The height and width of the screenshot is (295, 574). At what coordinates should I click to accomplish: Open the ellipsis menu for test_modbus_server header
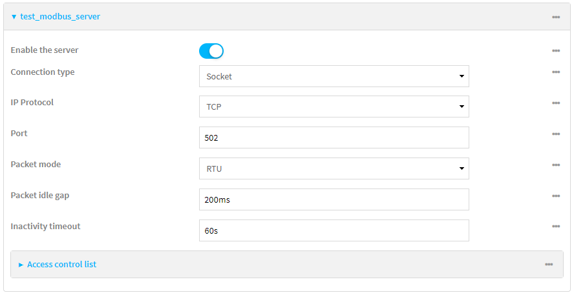pos(555,17)
